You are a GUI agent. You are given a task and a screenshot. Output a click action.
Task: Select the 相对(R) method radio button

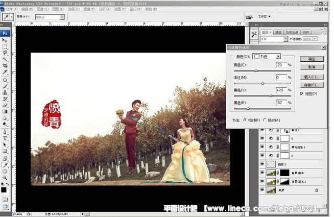point(245,120)
